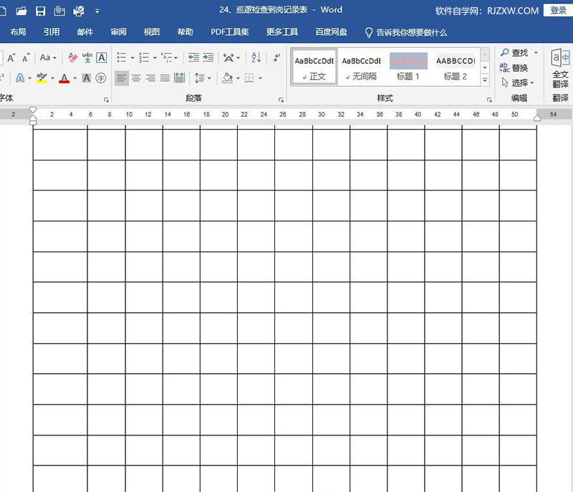The image size is (573, 492).
Task: Apply yellow text highlight color
Action: pos(42,78)
